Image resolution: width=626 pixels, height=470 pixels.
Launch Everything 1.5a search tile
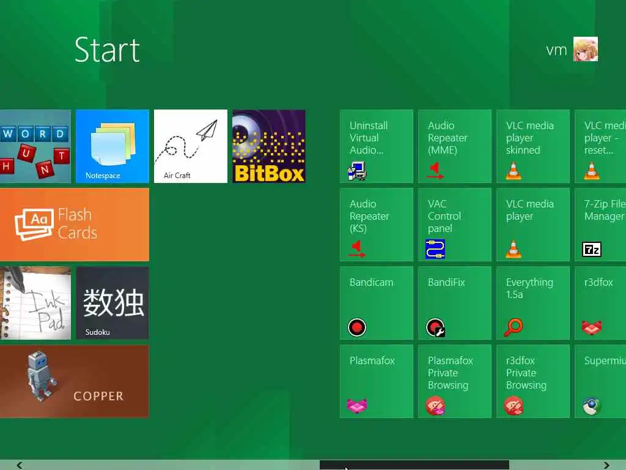[x=533, y=303]
